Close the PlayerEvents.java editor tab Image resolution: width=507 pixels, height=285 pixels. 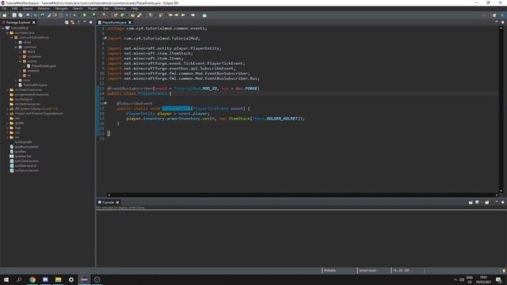pyautogui.click(x=130, y=22)
